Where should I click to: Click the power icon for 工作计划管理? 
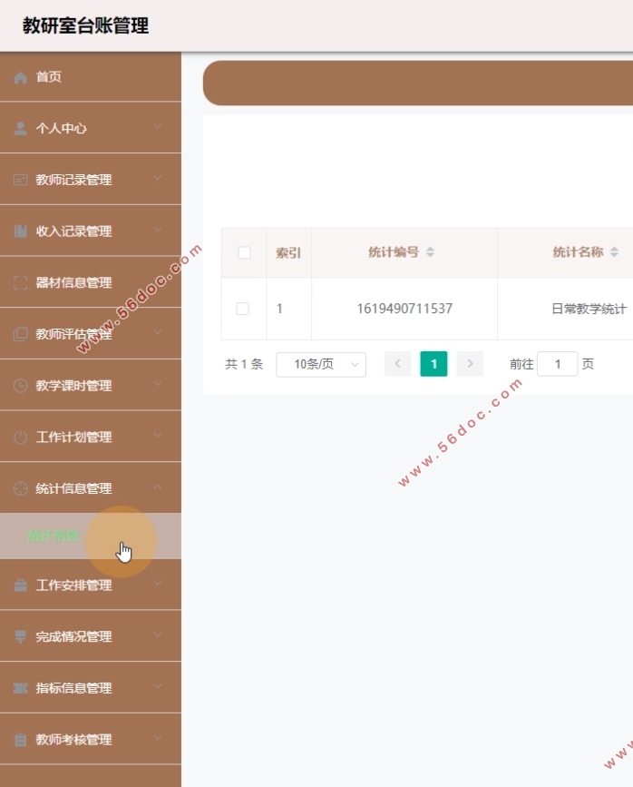[21, 438]
